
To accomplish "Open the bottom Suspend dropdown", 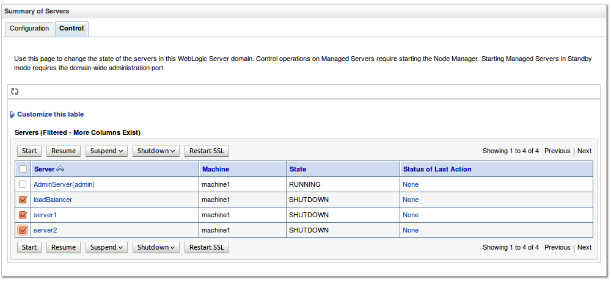I will [x=106, y=247].
